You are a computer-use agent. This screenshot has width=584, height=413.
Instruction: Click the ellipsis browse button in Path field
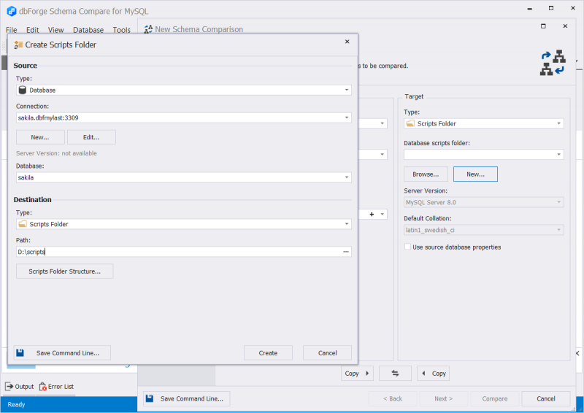pyautogui.click(x=346, y=252)
